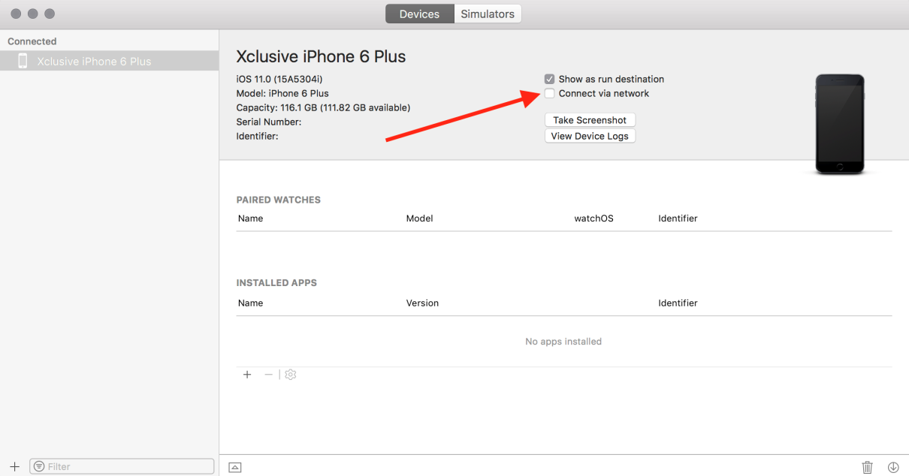Click the PAIRED WATCHES heading
The image size is (909, 476).
279,200
